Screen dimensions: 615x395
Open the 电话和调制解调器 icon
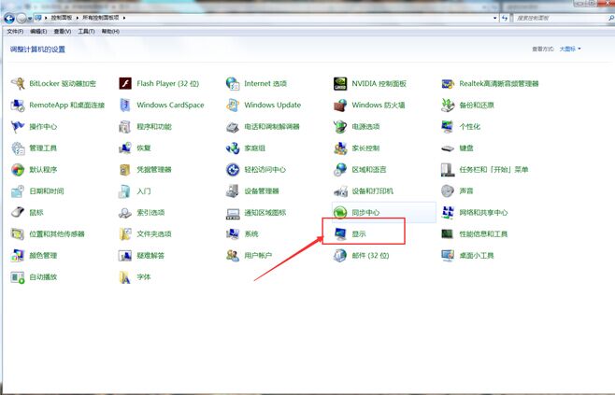233,127
